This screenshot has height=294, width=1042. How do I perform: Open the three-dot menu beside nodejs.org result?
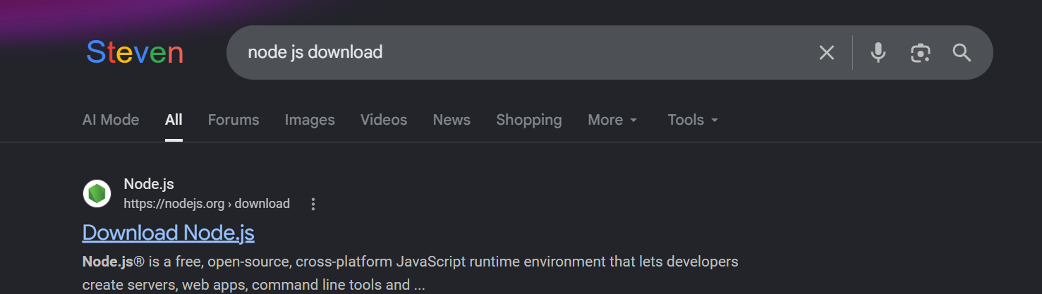313,204
